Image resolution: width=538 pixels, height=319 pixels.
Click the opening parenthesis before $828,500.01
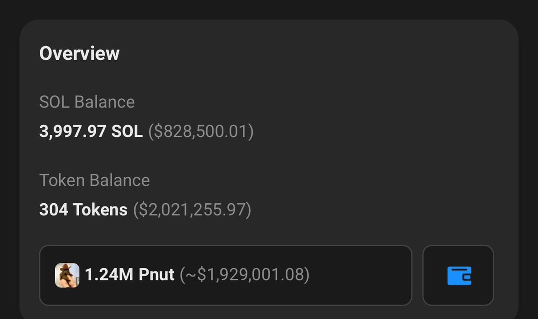[151, 132]
